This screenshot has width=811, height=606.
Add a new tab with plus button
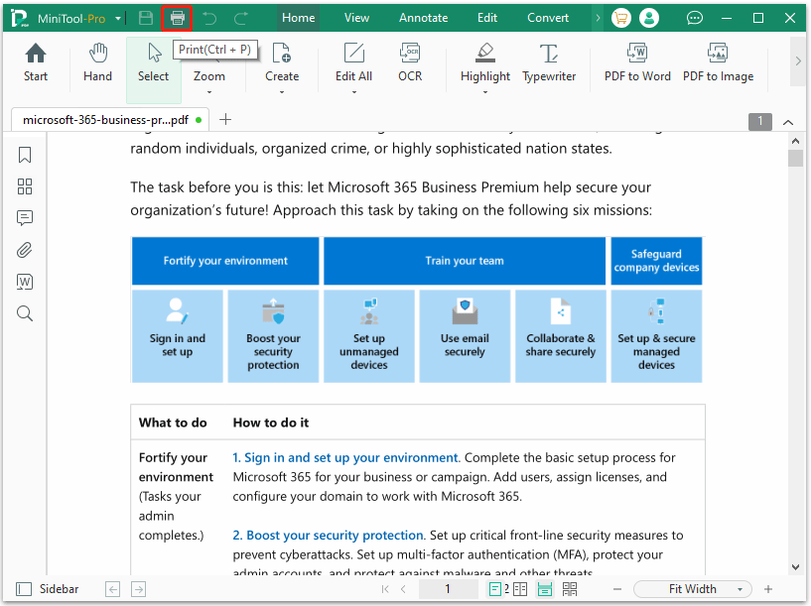point(225,120)
